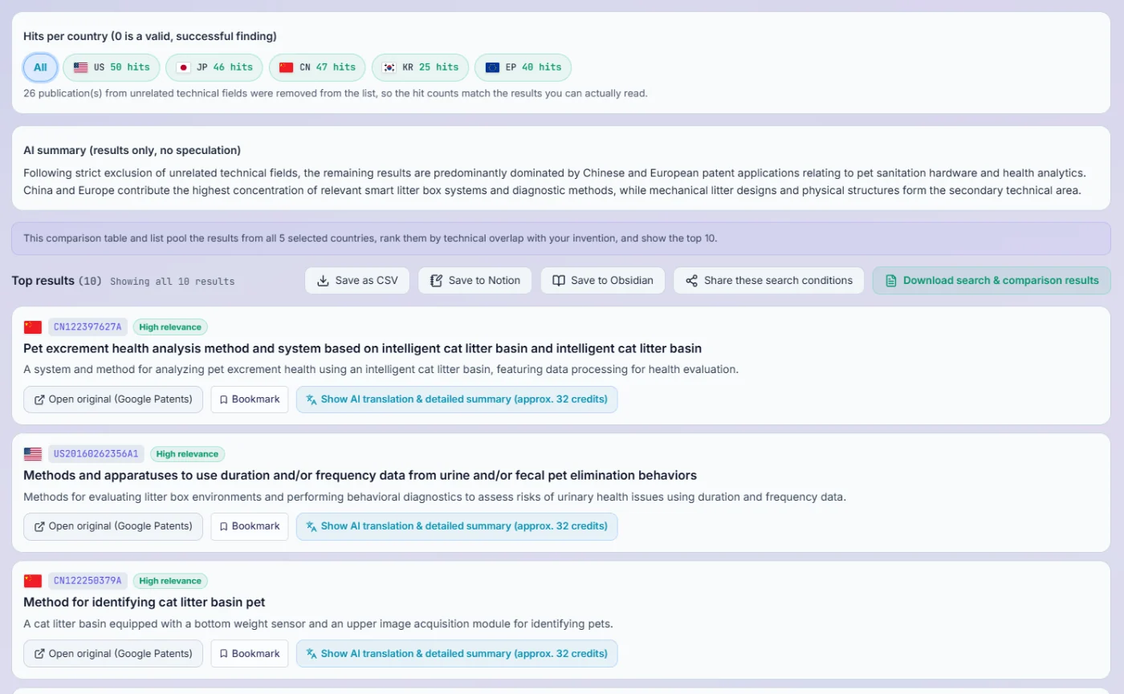The image size is (1124, 694).
Task: Show only KR 25 hits
Action: (x=420, y=67)
